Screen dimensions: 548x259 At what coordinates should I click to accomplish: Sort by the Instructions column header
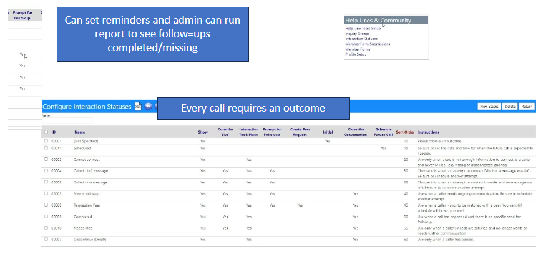(x=428, y=132)
